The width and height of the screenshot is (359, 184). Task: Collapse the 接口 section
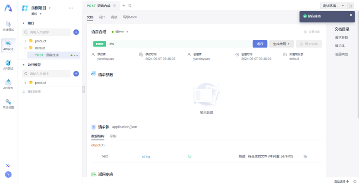tap(23, 23)
